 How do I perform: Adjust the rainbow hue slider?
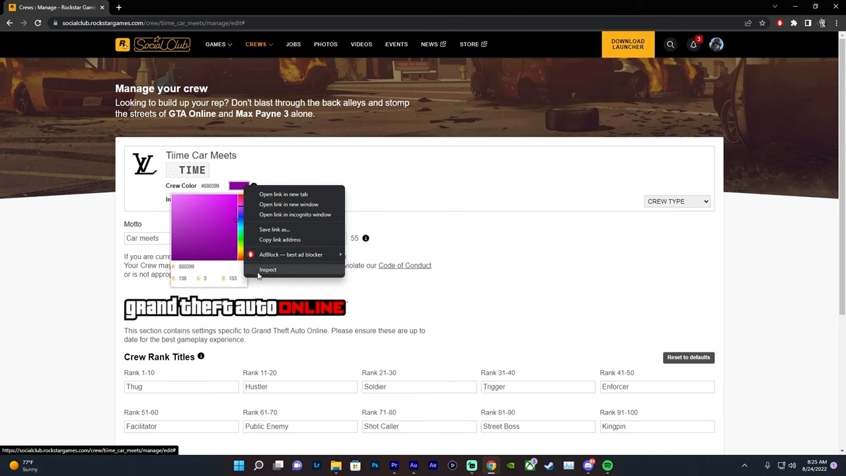point(241,228)
